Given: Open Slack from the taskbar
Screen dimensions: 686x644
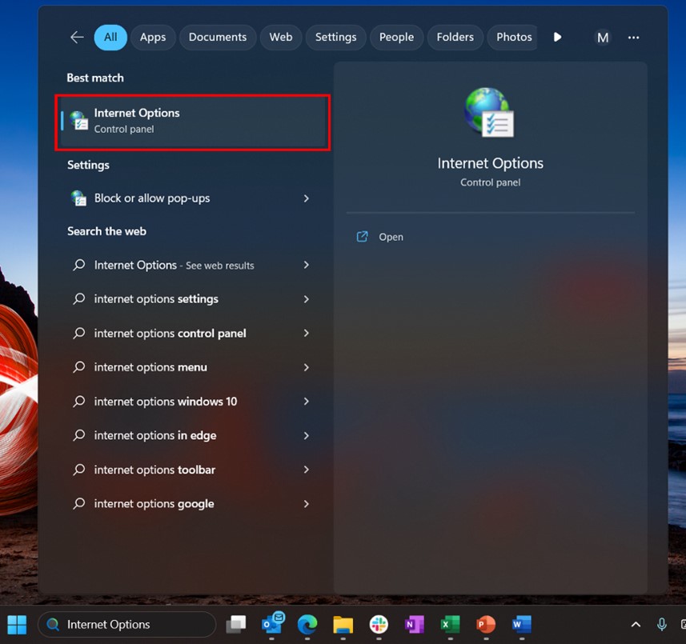Looking at the screenshot, I should [x=379, y=624].
